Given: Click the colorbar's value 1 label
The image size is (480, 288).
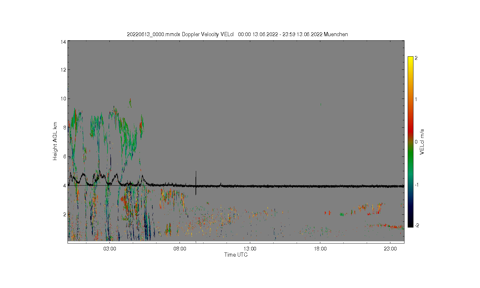Looking at the screenshot, I should click(x=416, y=99).
